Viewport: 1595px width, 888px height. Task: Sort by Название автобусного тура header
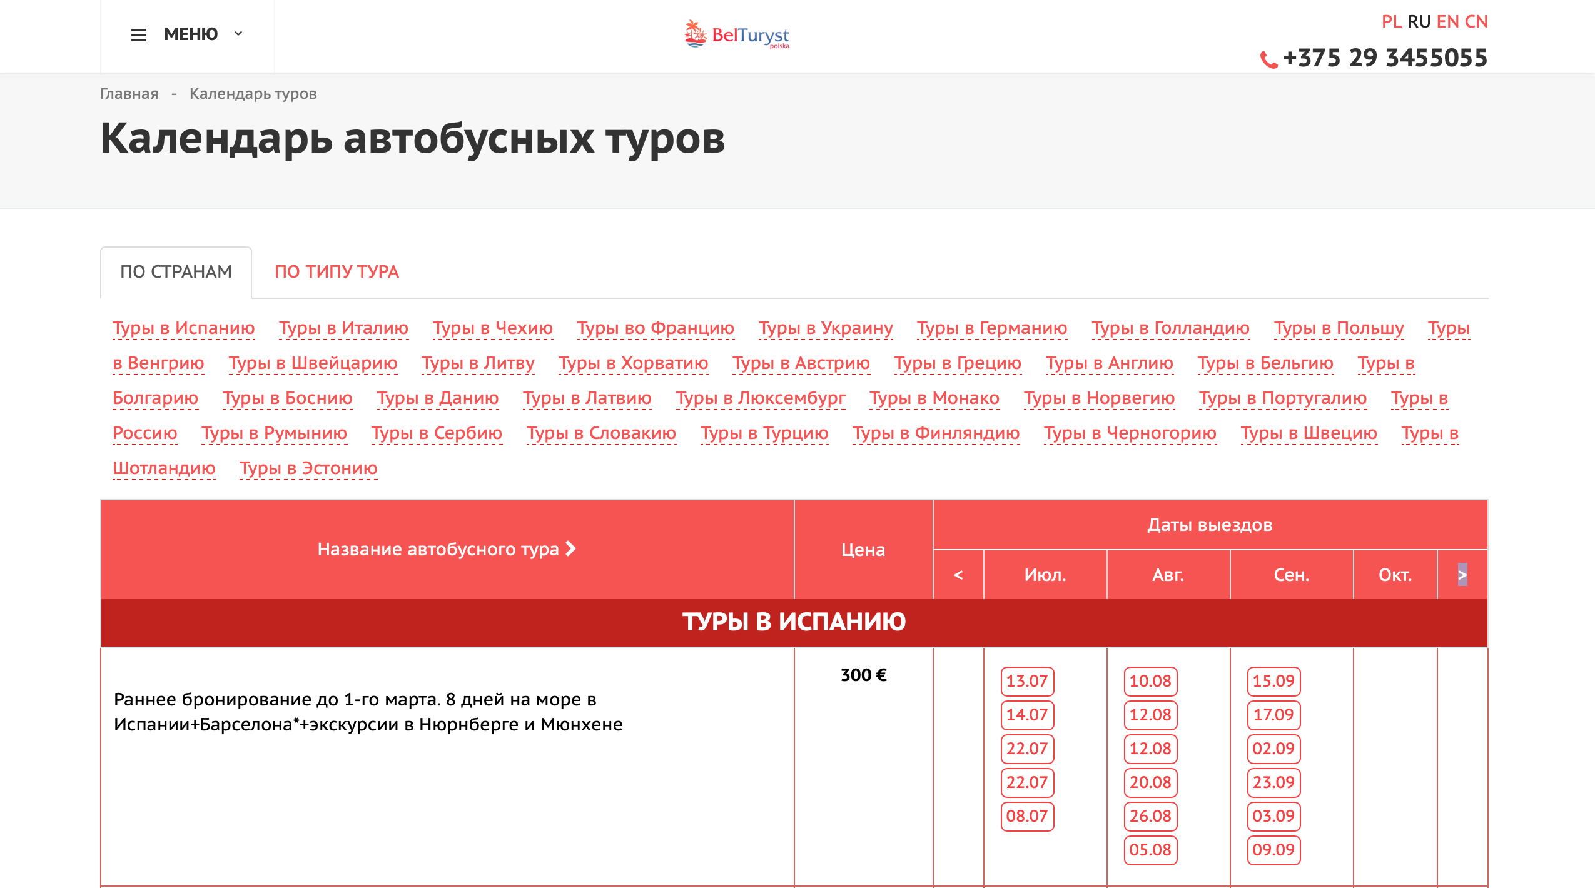447,549
